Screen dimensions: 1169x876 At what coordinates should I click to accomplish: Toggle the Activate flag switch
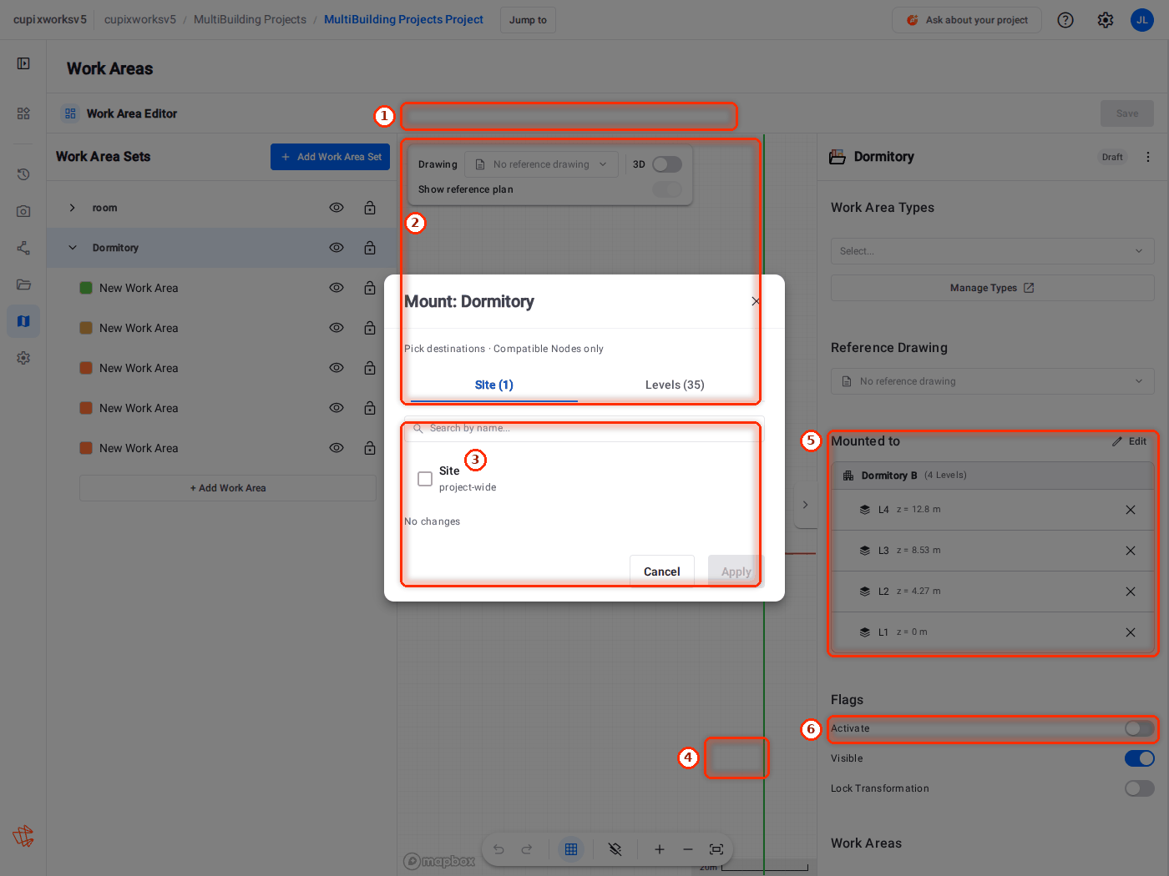click(1140, 728)
